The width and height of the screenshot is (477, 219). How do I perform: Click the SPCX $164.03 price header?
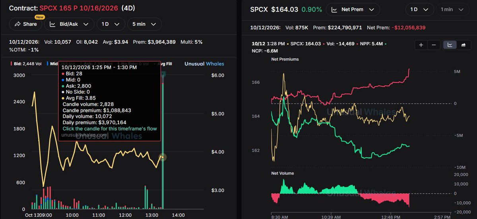pyautogui.click(x=274, y=9)
